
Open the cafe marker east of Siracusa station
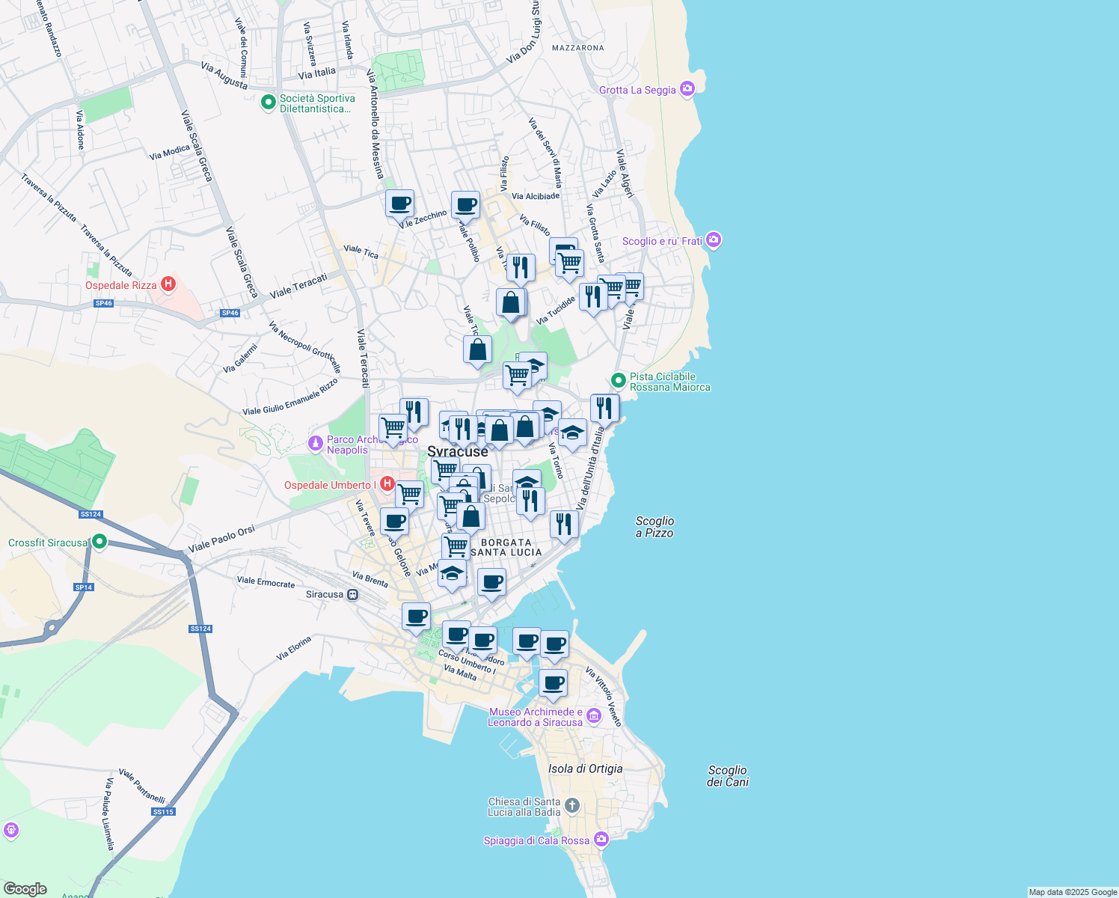(416, 617)
